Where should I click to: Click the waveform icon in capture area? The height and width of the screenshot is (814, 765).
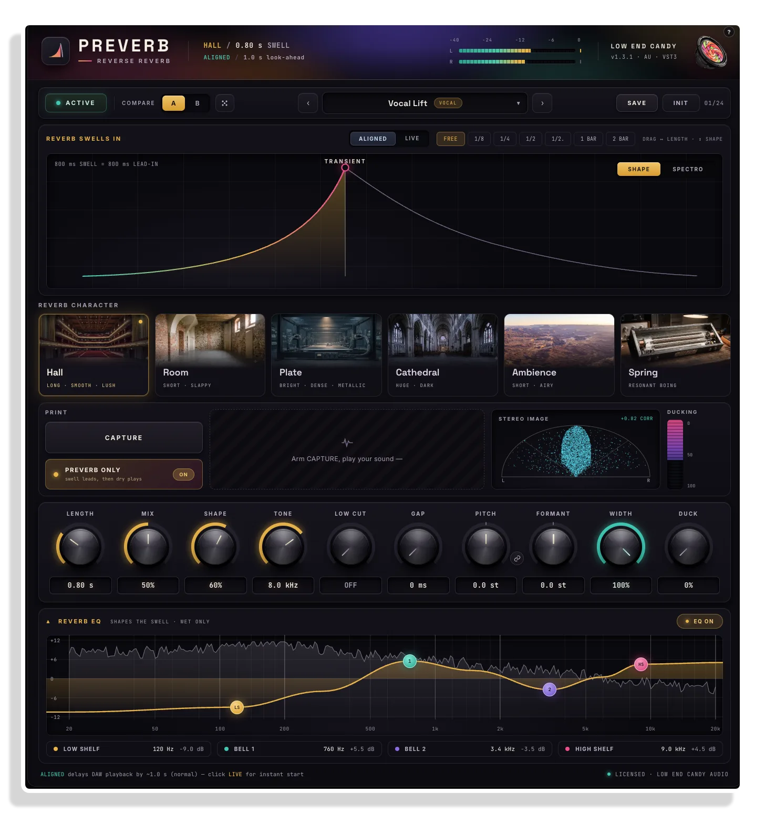(347, 442)
